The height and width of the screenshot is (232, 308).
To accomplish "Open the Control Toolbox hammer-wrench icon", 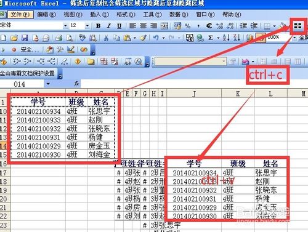I will [60, 50].
